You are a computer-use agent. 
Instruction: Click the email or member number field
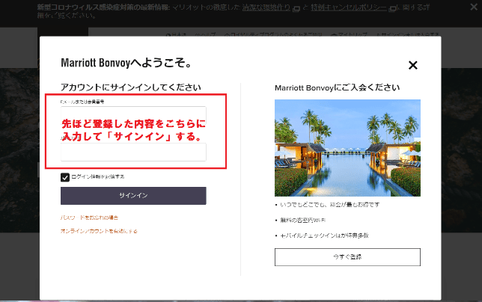pyautogui.click(x=133, y=115)
